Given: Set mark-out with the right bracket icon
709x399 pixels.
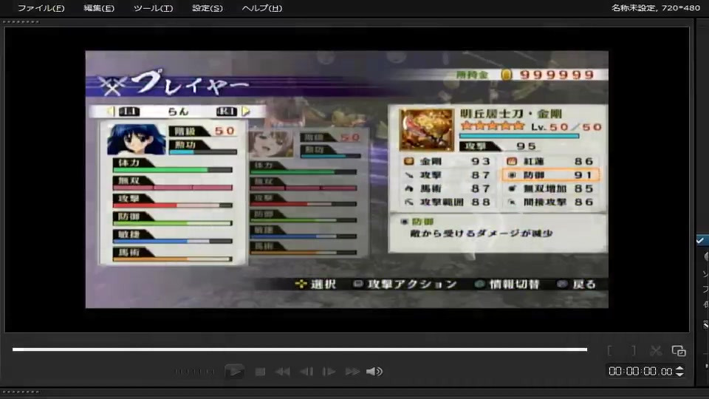Looking at the screenshot, I should coord(634,350).
